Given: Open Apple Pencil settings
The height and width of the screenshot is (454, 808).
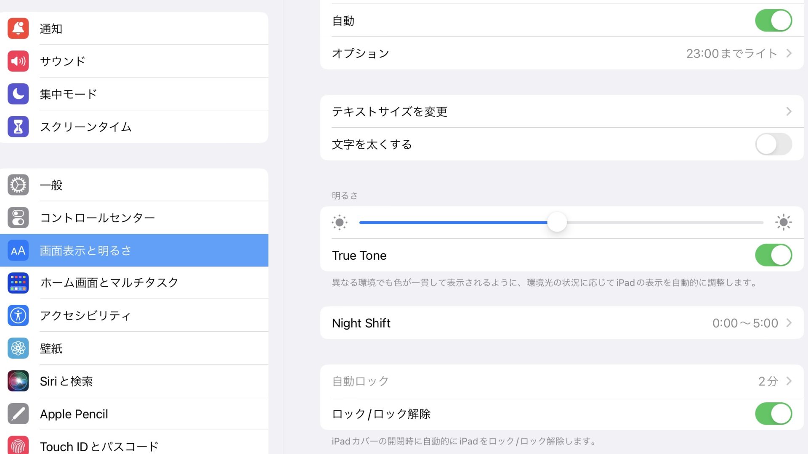Looking at the screenshot, I should (x=74, y=414).
